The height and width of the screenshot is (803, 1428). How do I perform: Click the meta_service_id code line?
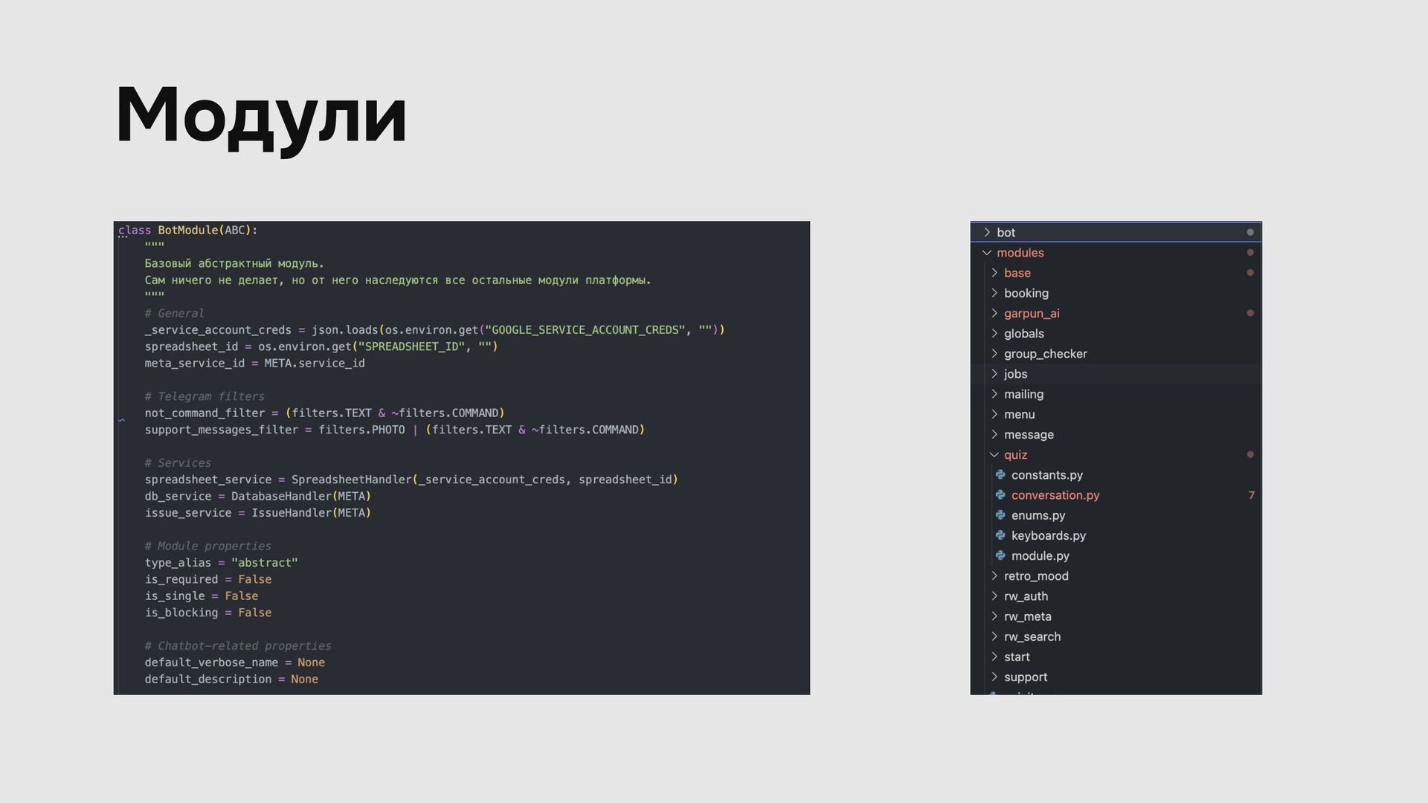click(254, 364)
